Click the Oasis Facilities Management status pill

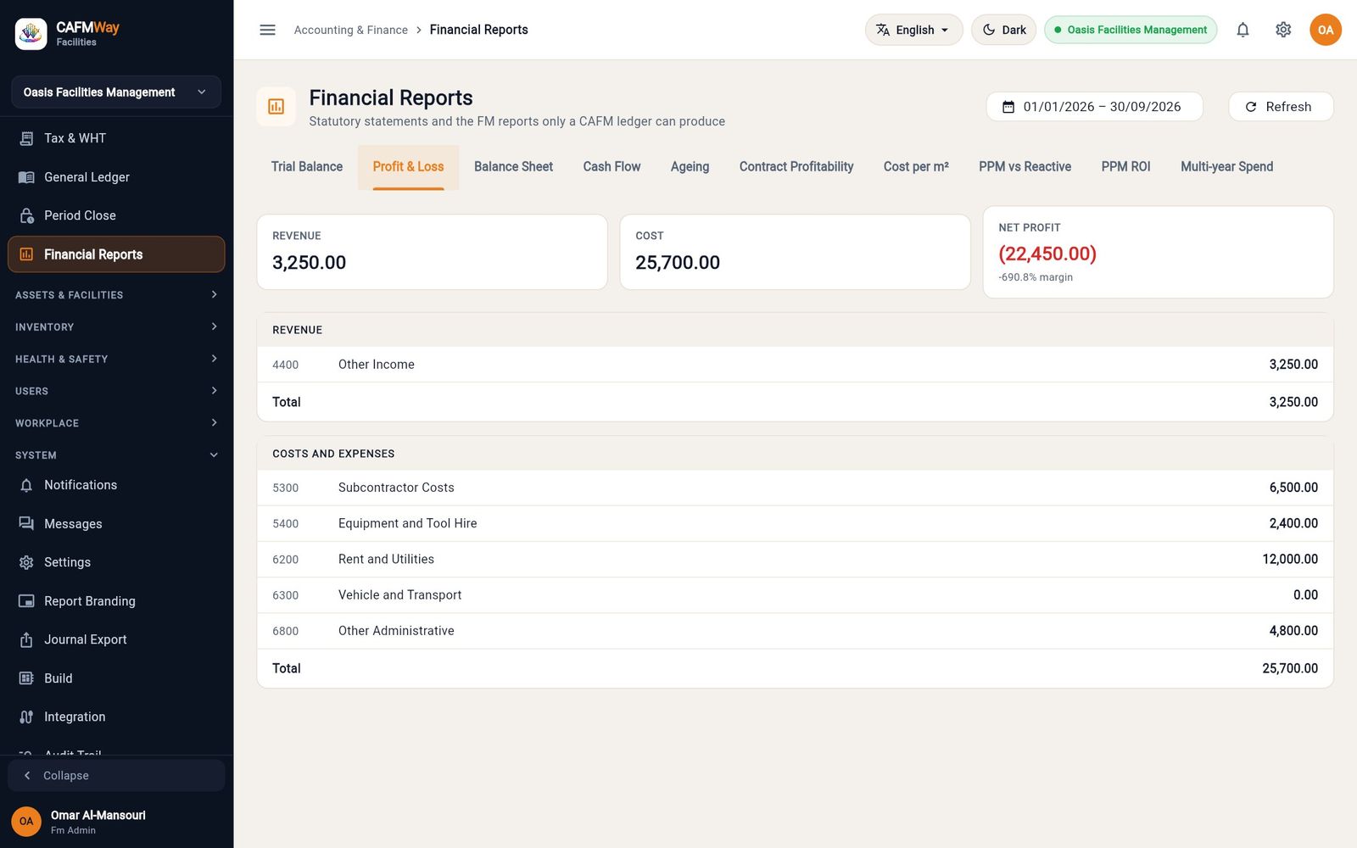click(x=1131, y=30)
